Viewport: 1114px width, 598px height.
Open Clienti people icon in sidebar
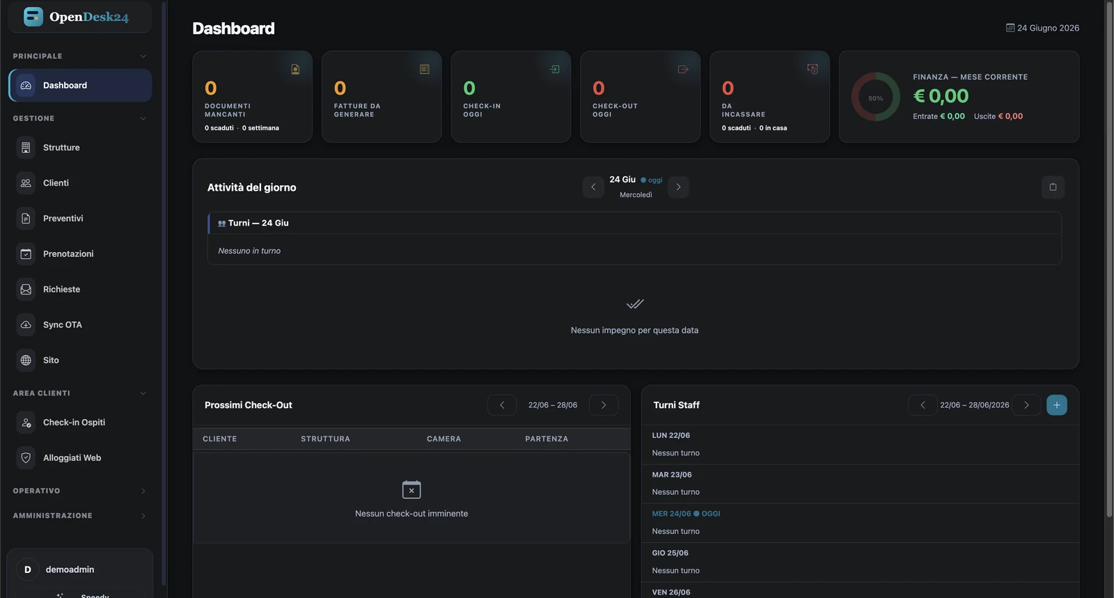[x=26, y=183]
